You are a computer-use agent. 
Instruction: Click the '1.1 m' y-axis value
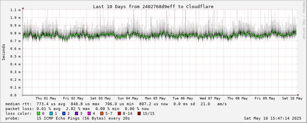click(15, 10)
